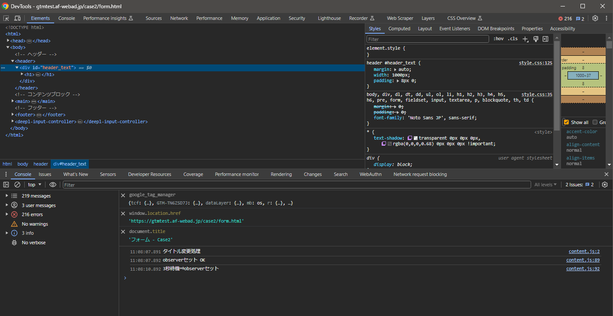Click the rgba(0,0,0,0.68) color swatch

(x=389, y=144)
